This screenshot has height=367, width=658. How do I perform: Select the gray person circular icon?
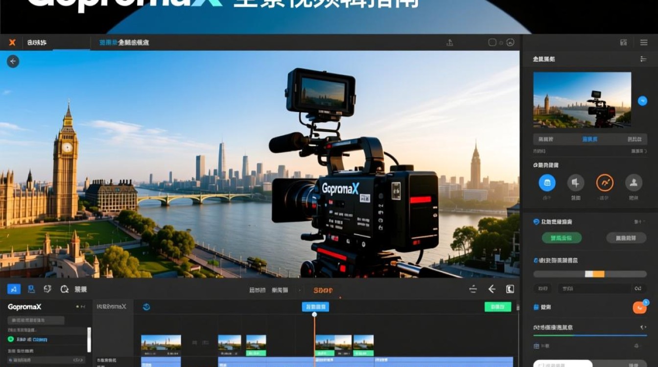[634, 183]
